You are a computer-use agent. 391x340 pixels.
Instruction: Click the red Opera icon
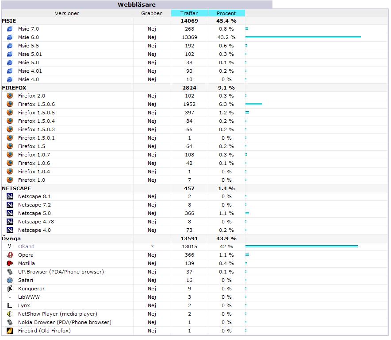coord(10,255)
